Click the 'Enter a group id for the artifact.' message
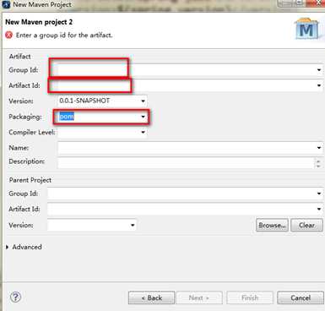Image resolution: width=325 pixels, height=311 pixels. click(x=64, y=35)
